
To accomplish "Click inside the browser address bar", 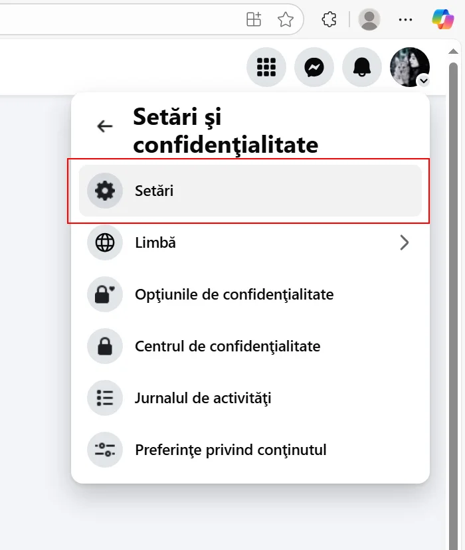I will click(120, 19).
